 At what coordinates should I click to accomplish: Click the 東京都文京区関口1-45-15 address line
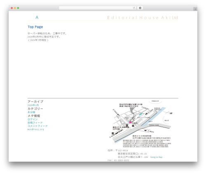tap(132, 154)
